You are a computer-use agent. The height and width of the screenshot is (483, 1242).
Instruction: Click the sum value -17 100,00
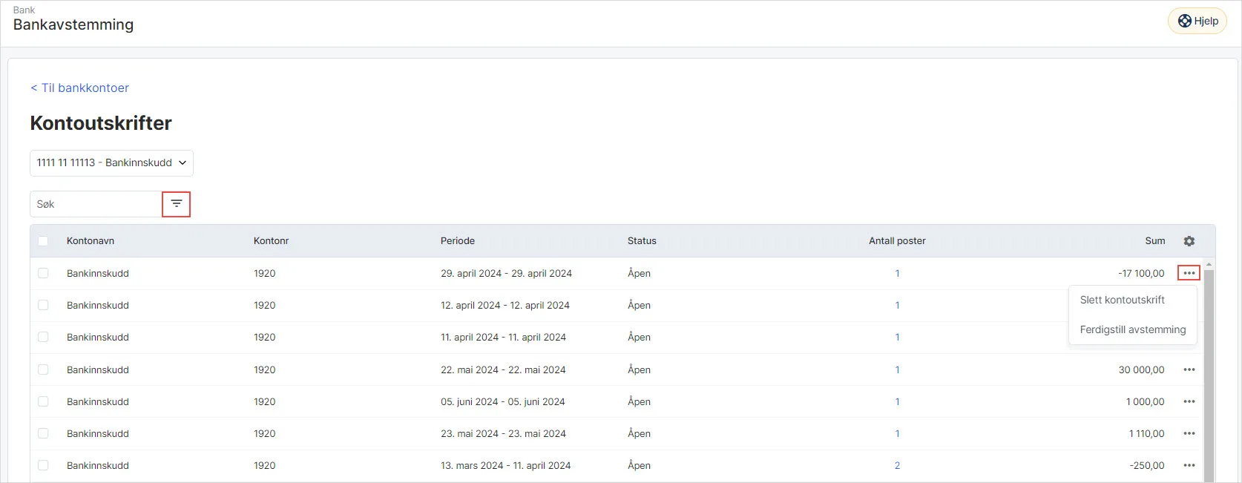[x=1141, y=273]
